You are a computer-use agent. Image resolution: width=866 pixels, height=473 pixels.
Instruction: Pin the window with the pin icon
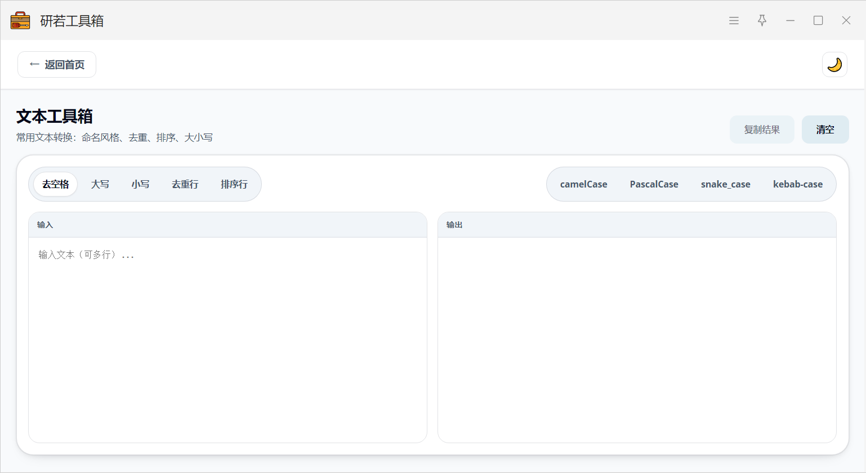pos(762,21)
